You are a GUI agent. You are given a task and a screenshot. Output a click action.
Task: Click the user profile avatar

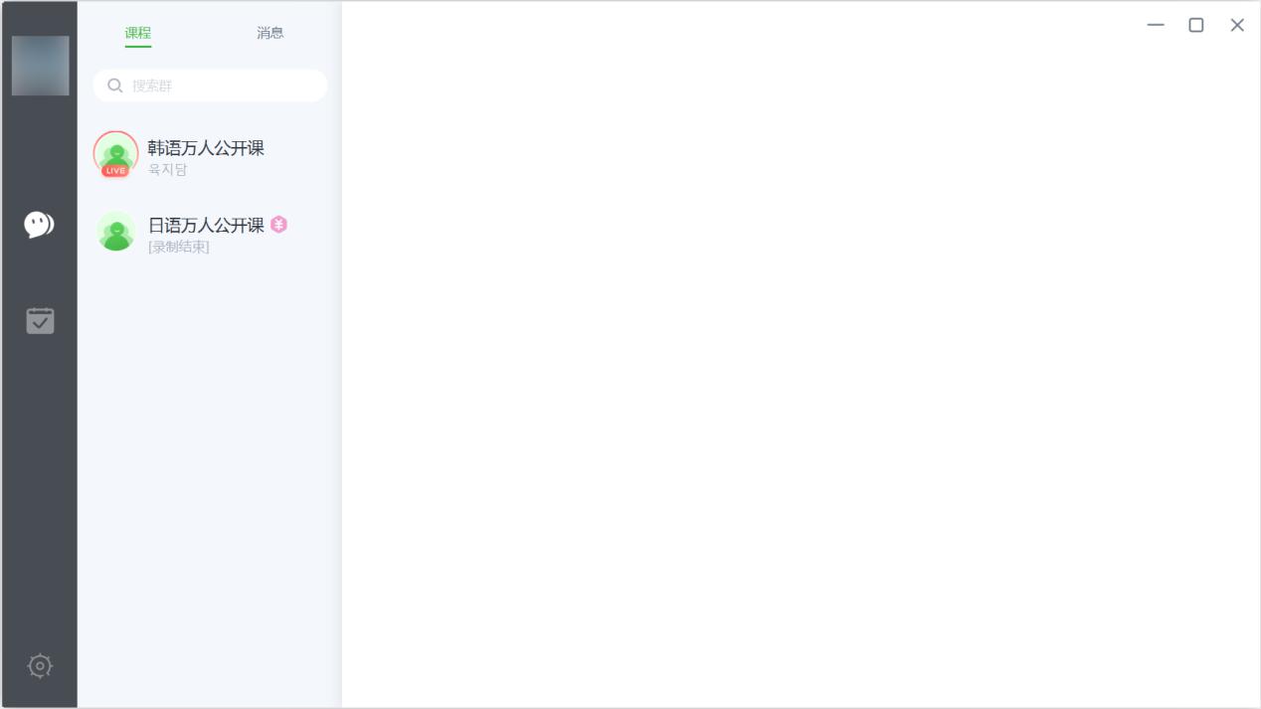(40, 66)
